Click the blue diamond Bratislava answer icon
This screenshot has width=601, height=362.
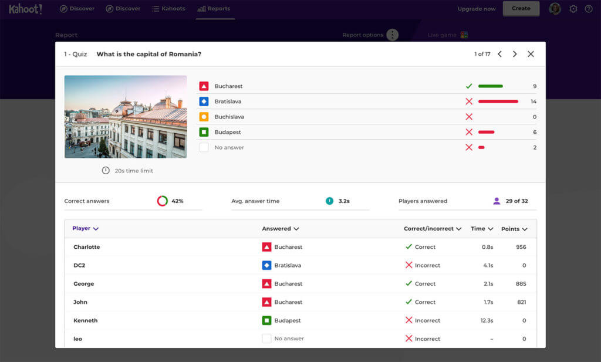pyautogui.click(x=204, y=102)
